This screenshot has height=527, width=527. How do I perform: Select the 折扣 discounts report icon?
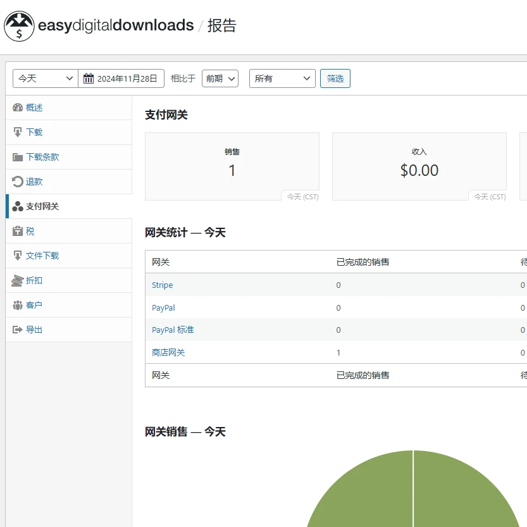[x=18, y=280]
